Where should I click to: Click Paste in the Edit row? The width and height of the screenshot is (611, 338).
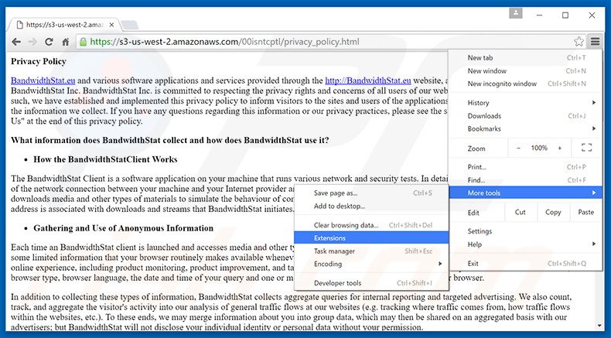pyautogui.click(x=585, y=213)
